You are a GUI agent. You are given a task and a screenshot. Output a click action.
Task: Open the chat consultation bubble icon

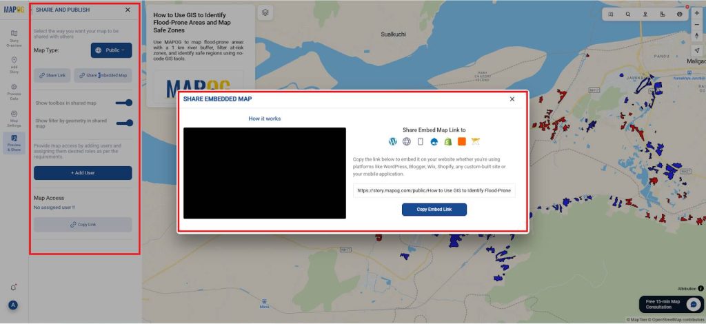694,304
